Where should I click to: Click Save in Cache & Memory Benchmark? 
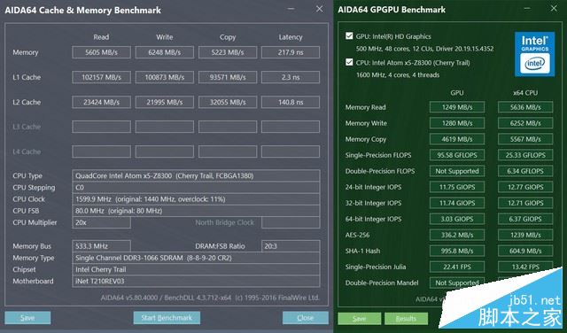[x=27, y=318]
